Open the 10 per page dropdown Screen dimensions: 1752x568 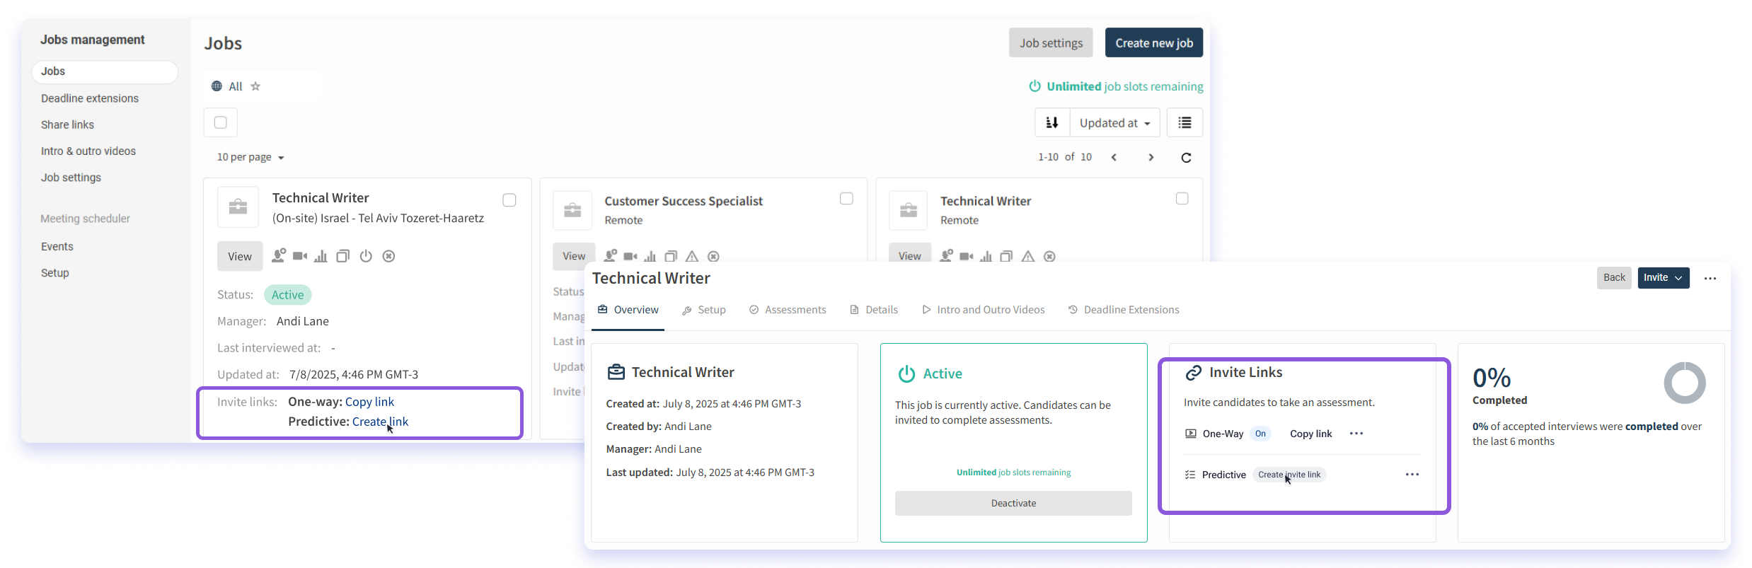[x=250, y=157]
